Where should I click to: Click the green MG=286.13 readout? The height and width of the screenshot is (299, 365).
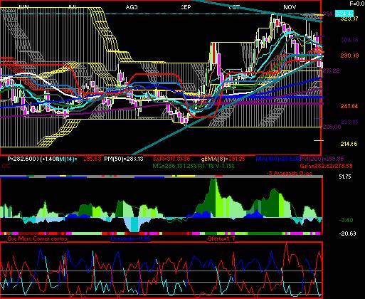coord(167,166)
